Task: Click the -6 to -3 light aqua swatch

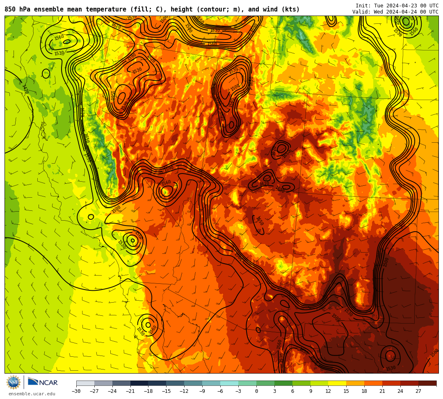Action: tap(229, 383)
